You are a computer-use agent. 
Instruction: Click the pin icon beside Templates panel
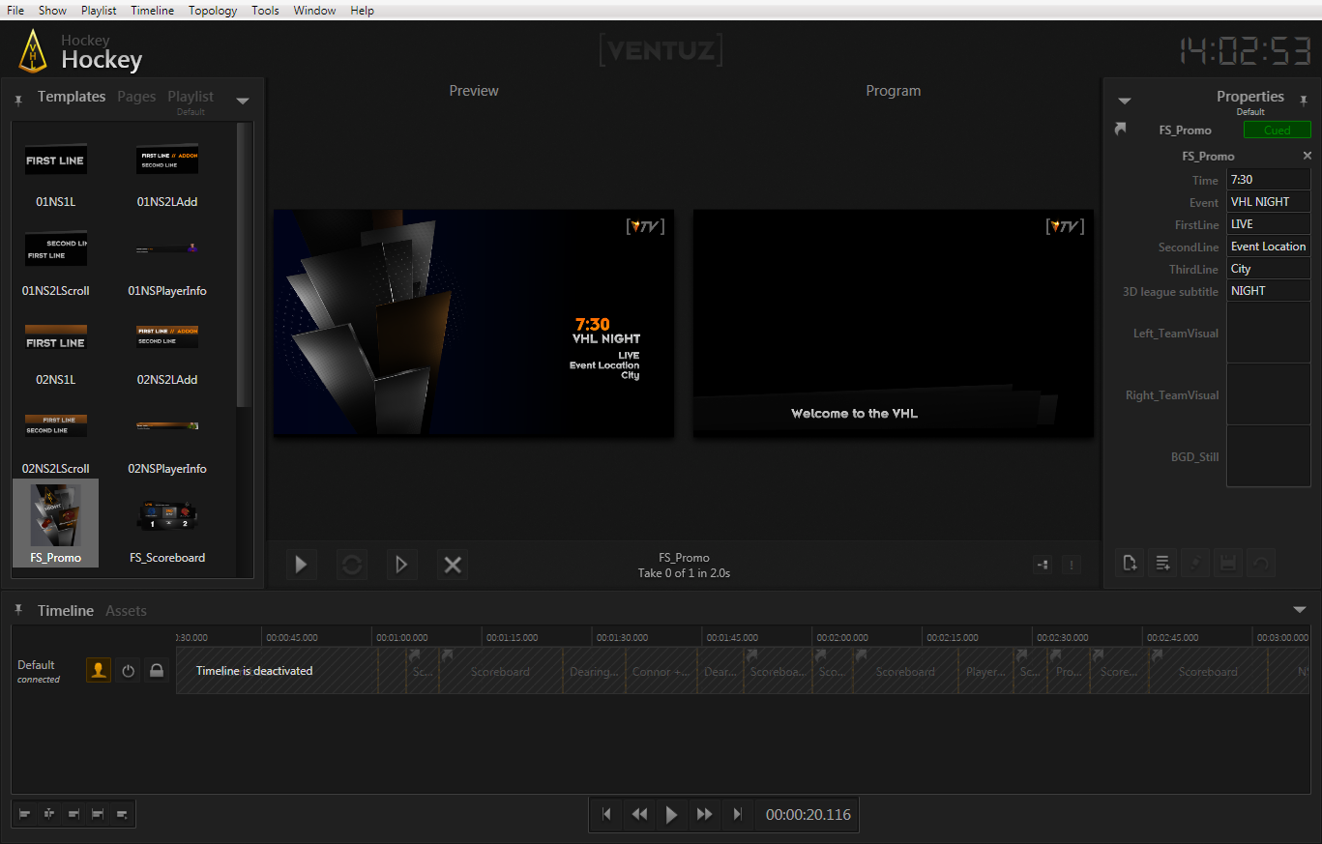(x=18, y=100)
